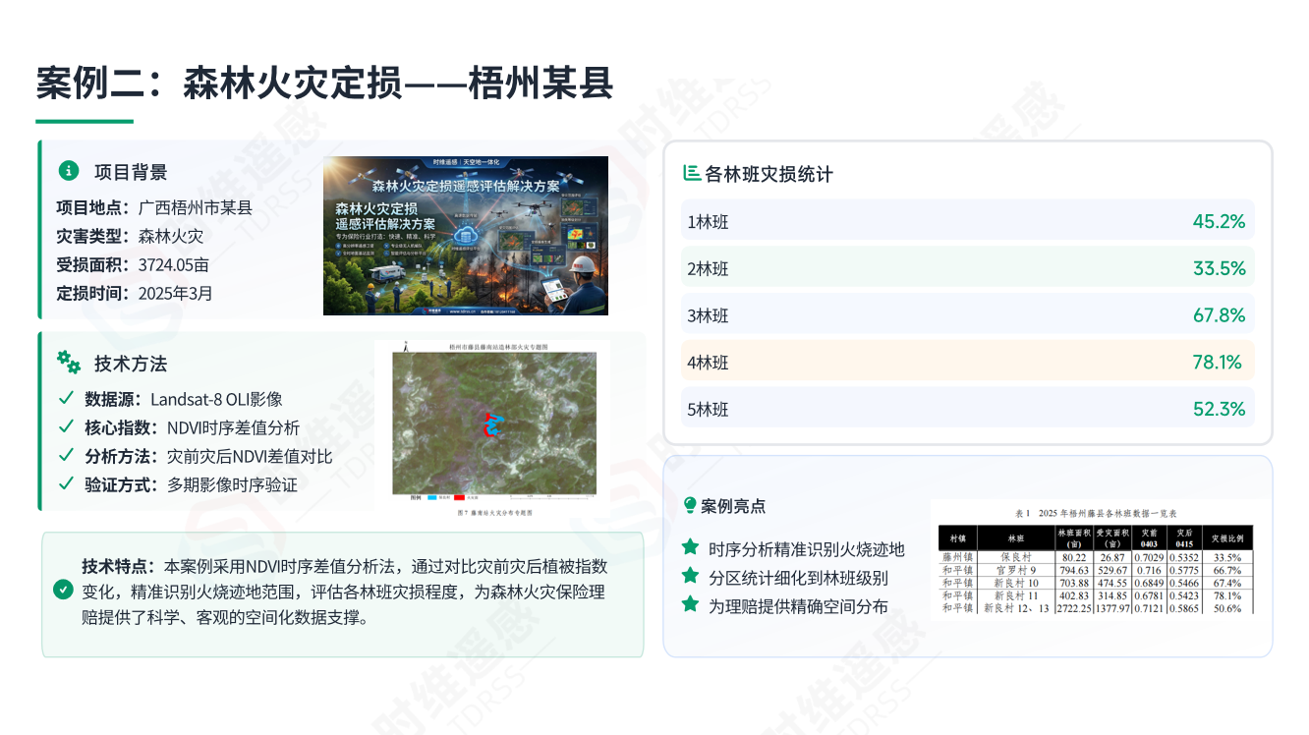Select the highlighted 4林班 row
This screenshot has height=735, width=1309.
[x=968, y=362]
